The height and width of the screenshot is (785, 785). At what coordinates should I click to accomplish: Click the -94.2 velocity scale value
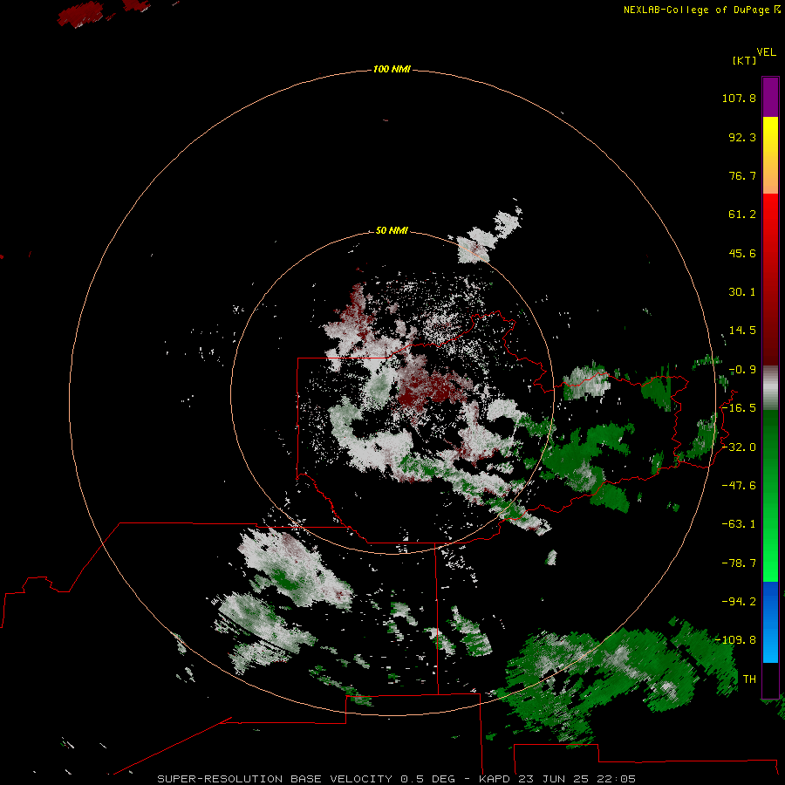coord(739,602)
